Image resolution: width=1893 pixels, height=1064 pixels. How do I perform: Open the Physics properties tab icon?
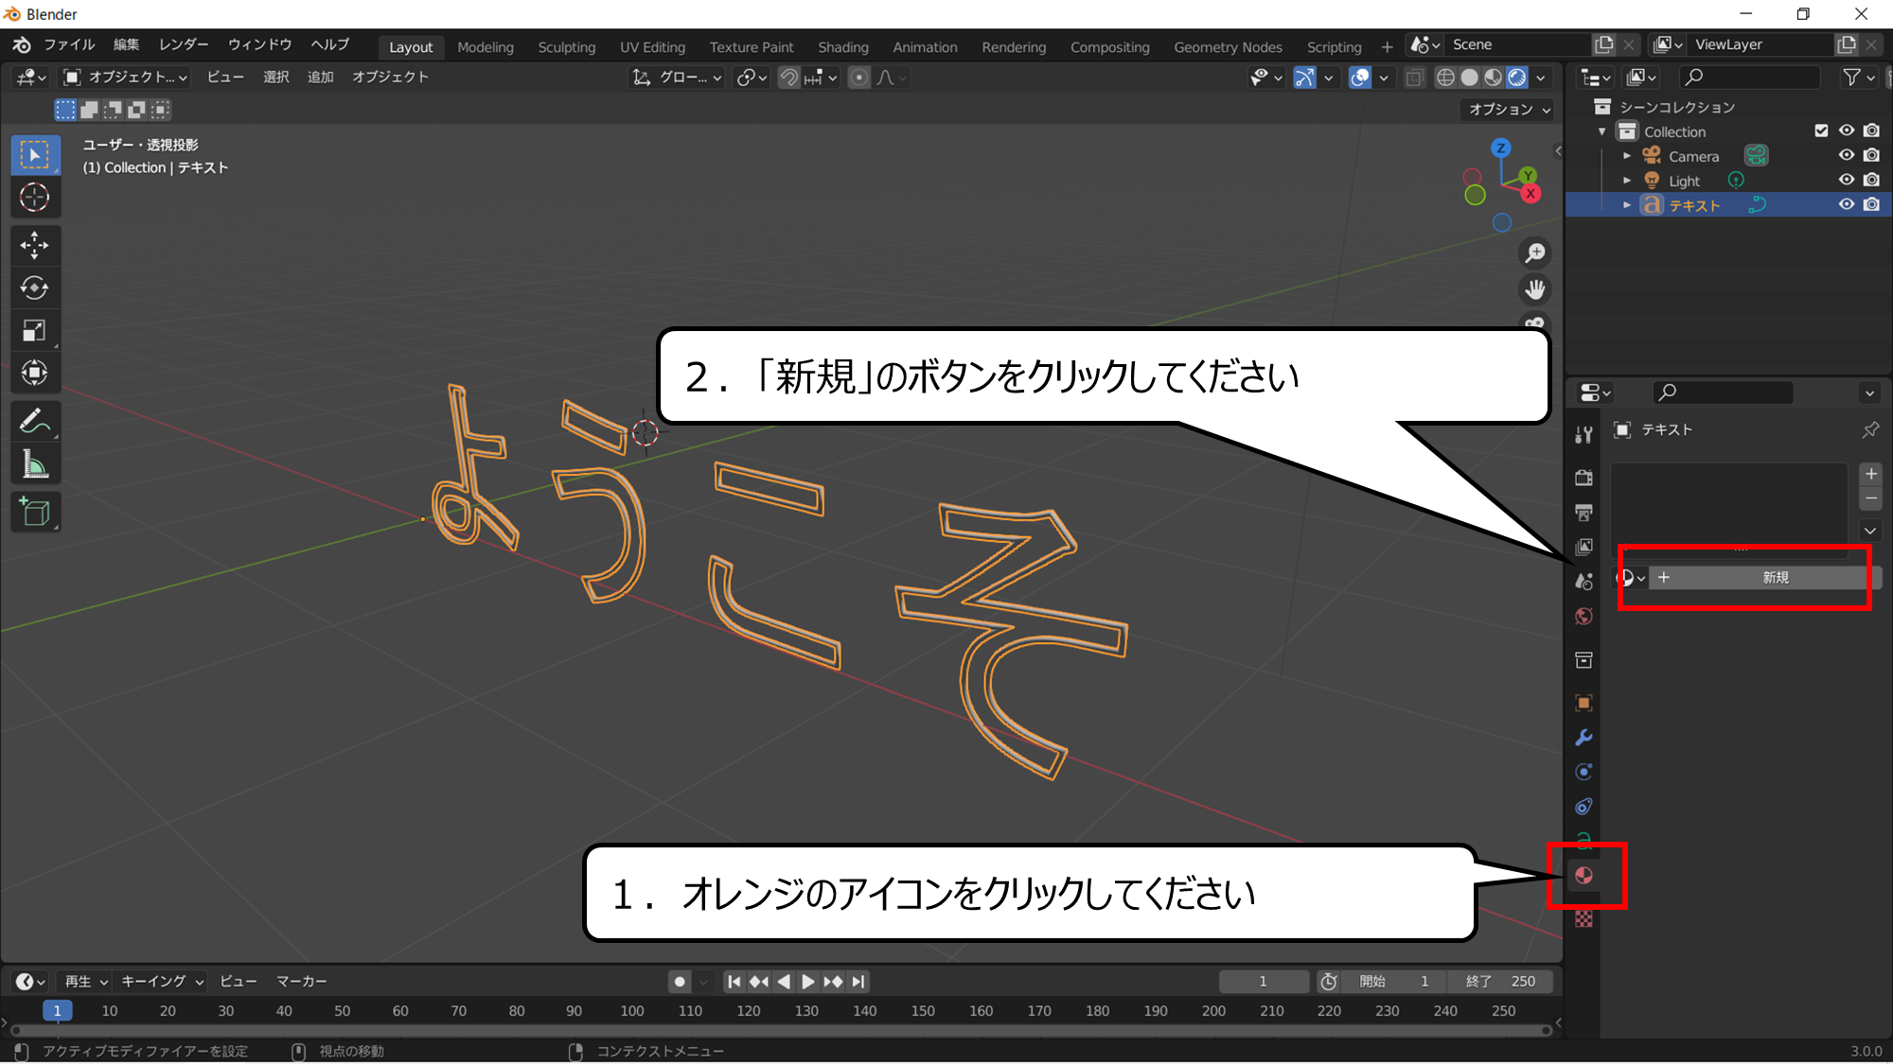point(1583,772)
